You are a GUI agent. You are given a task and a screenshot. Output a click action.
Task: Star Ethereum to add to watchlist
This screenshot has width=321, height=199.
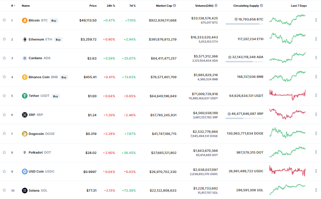tap(4, 39)
